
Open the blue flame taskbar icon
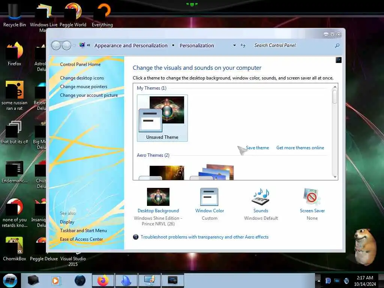pyautogui.click(x=126, y=280)
